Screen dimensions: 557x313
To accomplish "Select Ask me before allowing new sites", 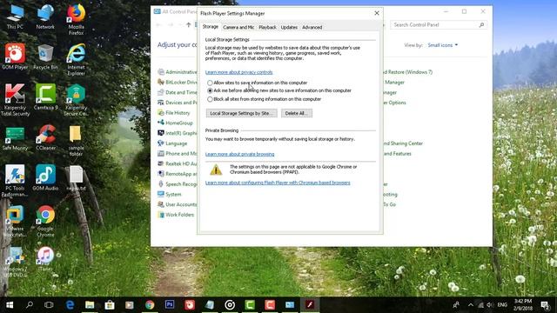I will [210, 90].
